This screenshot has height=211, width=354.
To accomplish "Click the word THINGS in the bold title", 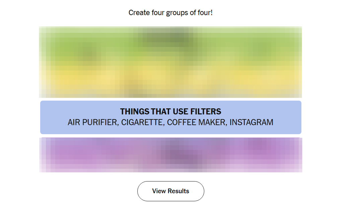I will (x=135, y=112).
